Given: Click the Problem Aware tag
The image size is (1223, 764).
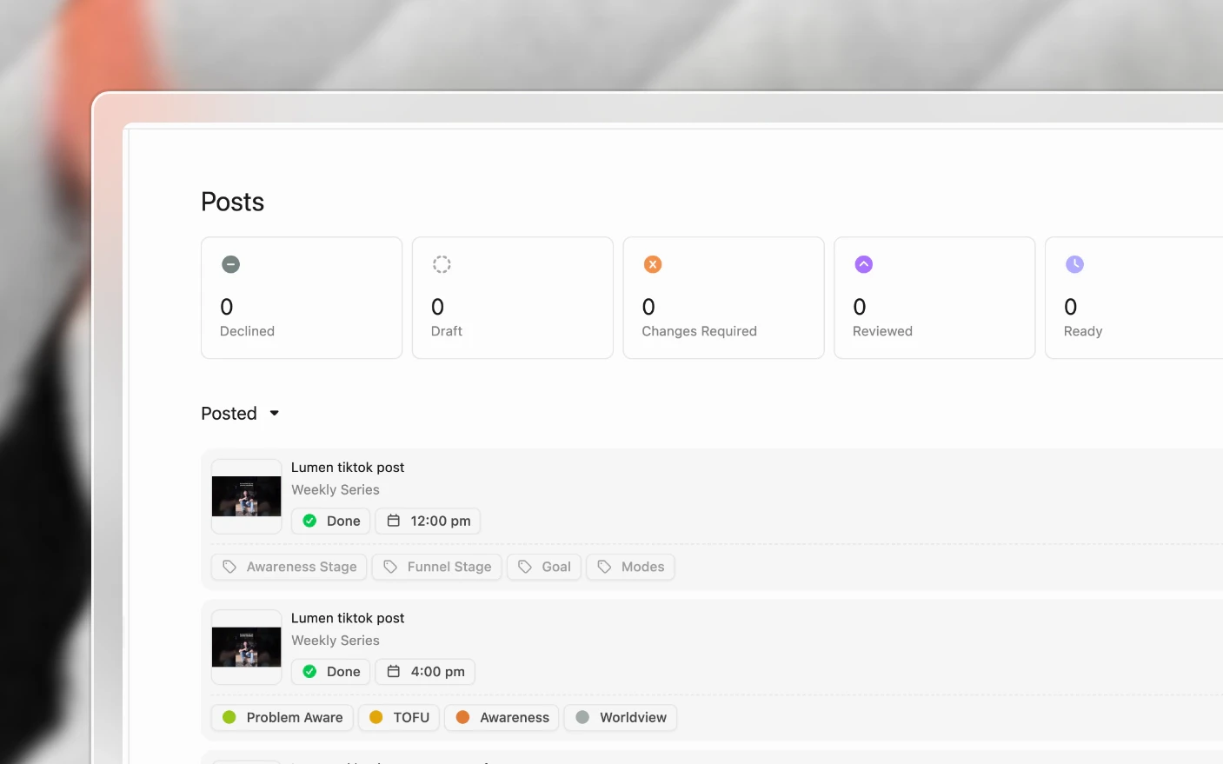Looking at the screenshot, I should (282, 717).
